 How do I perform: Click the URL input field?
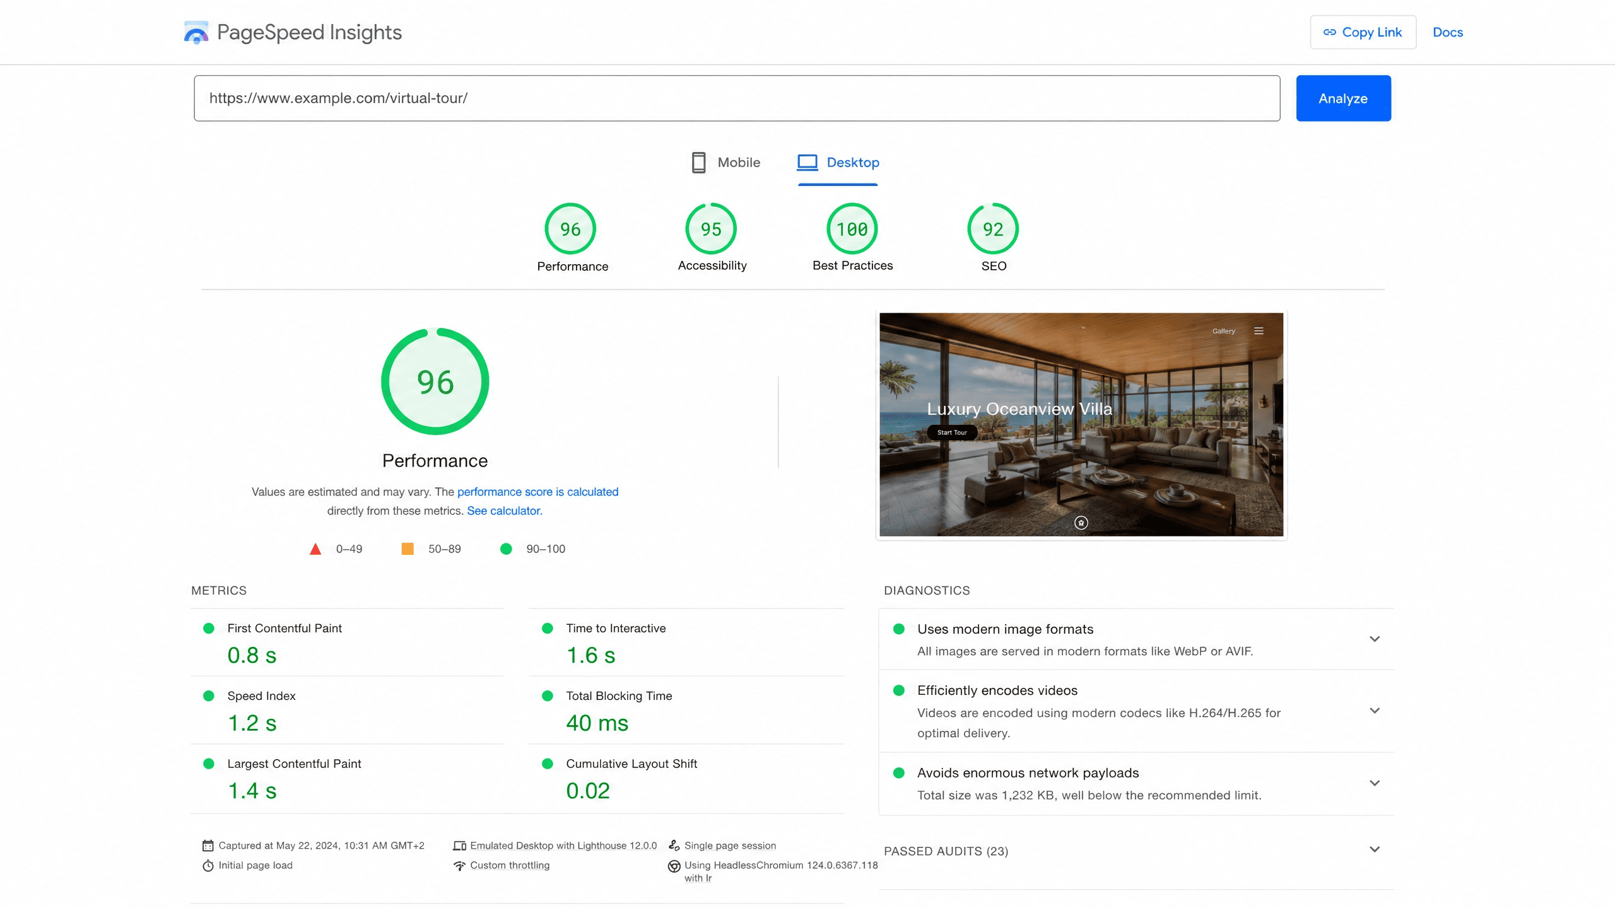737,98
